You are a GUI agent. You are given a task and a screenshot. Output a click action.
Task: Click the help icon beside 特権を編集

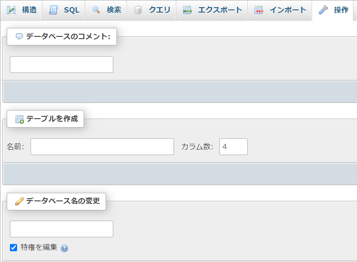[x=64, y=248]
